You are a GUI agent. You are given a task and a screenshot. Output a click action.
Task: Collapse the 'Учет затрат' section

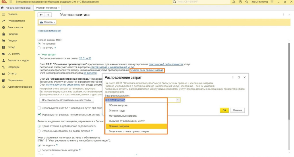(39, 54)
